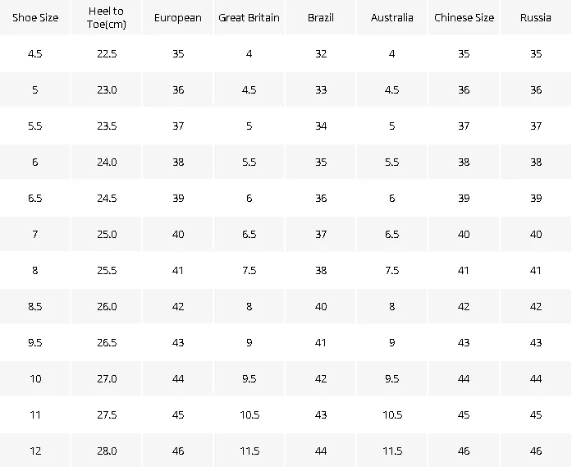This screenshot has width=572, height=467.
Task: Select Australia size 11.5 cell
Action: pos(391,451)
